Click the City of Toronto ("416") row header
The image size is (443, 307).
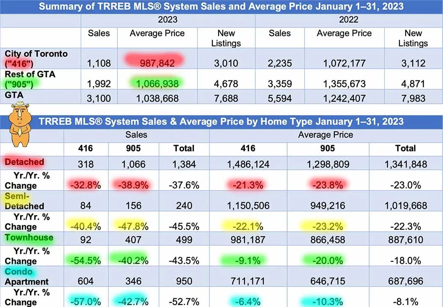[36, 58]
